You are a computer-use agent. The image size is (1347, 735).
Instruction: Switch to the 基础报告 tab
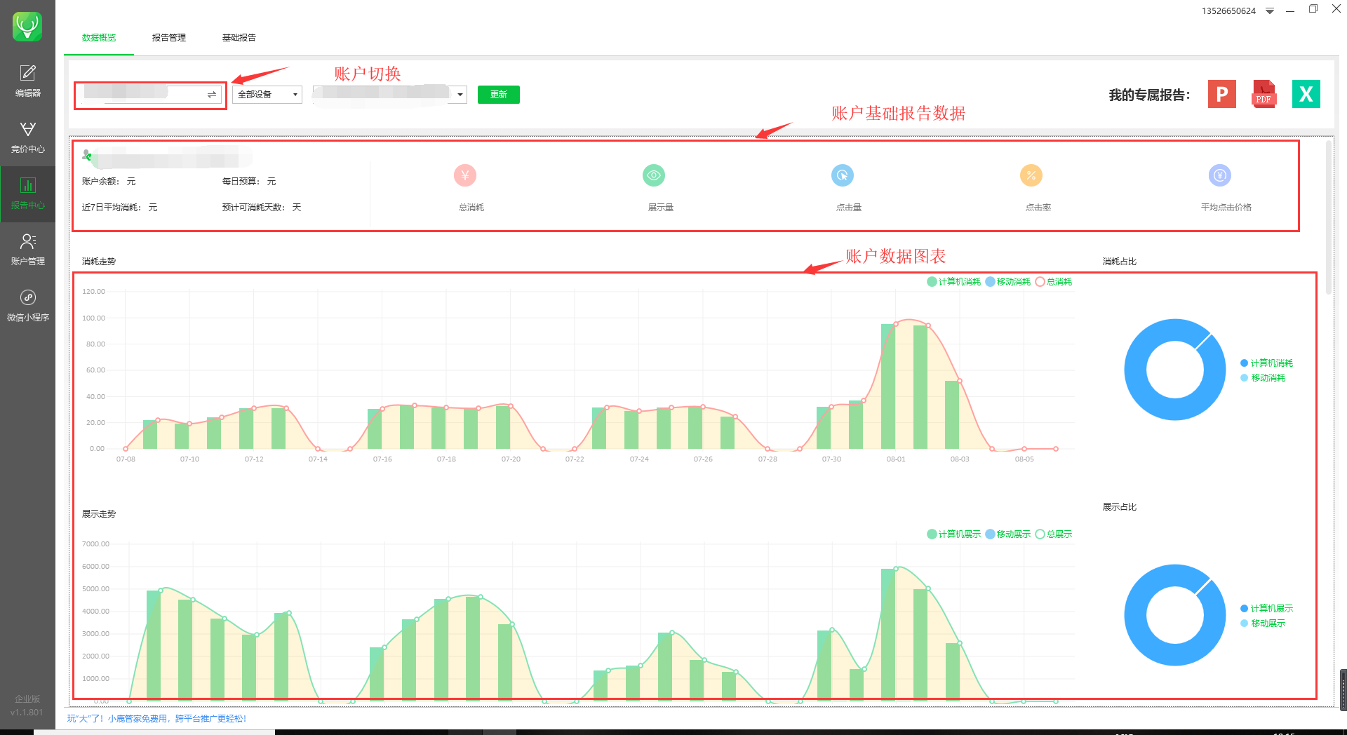click(239, 38)
